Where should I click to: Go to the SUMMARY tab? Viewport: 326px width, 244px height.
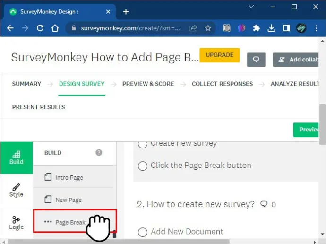pyautogui.click(x=26, y=84)
